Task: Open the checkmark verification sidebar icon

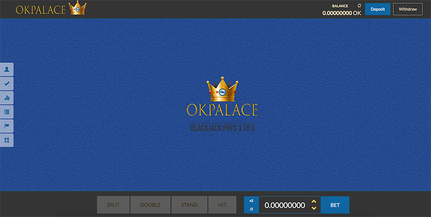Action: (6, 83)
